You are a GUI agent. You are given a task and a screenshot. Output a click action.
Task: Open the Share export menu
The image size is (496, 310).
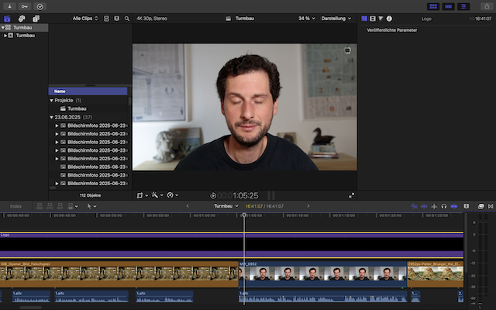point(487,6)
